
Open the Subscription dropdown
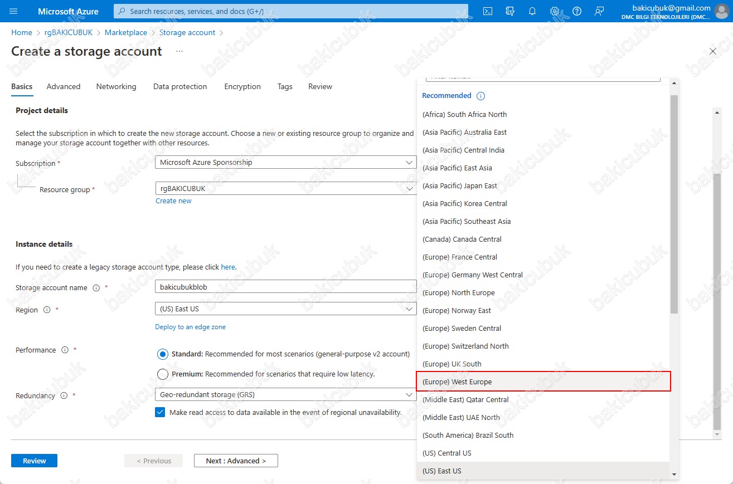(285, 162)
